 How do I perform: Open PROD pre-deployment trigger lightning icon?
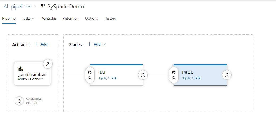click(x=174, y=72)
